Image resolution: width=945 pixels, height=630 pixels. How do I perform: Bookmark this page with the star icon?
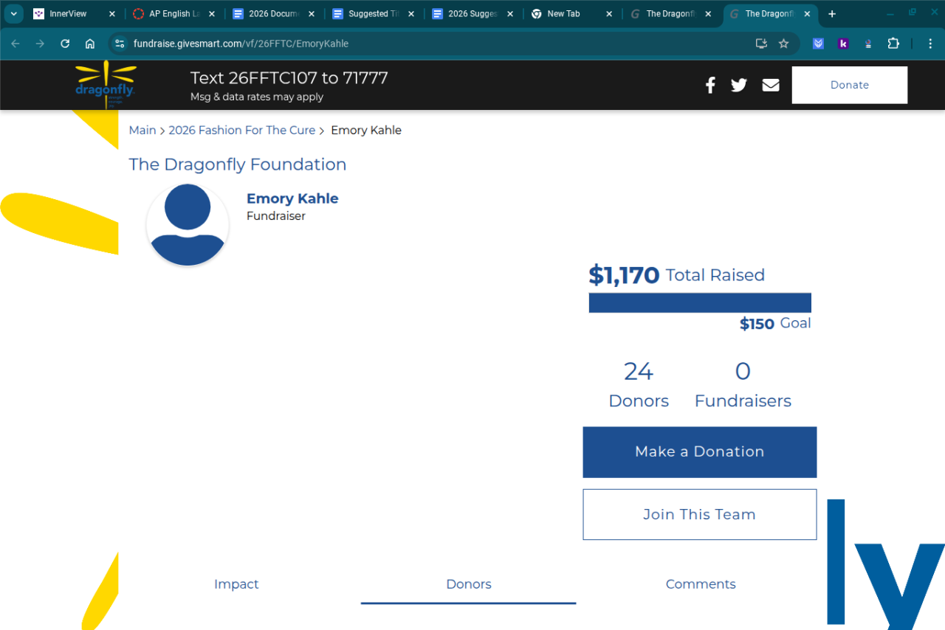coord(783,44)
